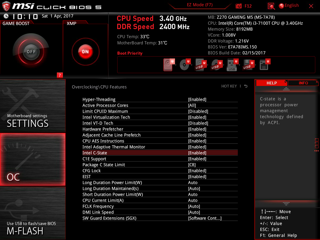Click the MSI dragon shield logo
The image size is (320, 240).
[6, 6]
